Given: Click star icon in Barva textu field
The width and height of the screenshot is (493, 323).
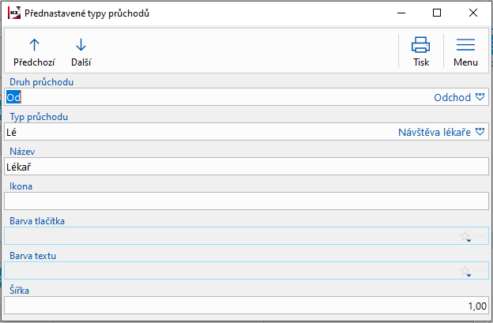Looking at the screenshot, I should 465,271.
